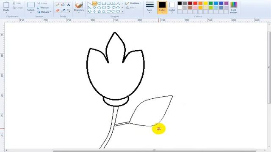The image size is (271, 152).
Task: Choose the Right triangle shape
Action: [x=90, y=8]
